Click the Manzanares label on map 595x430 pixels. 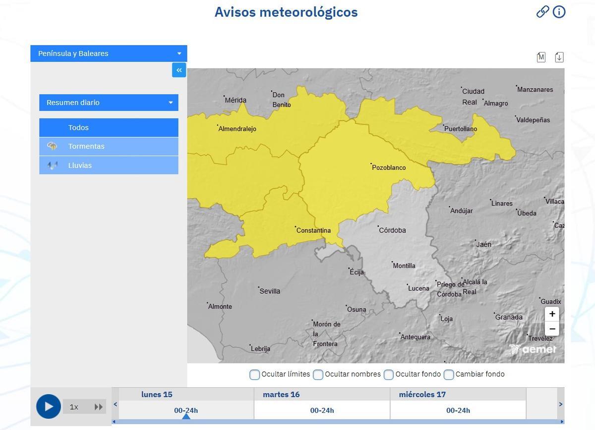click(x=535, y=90)
